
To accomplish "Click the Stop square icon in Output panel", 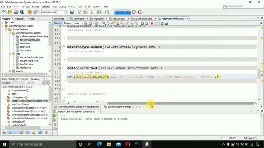I will [x=55, y=125].
